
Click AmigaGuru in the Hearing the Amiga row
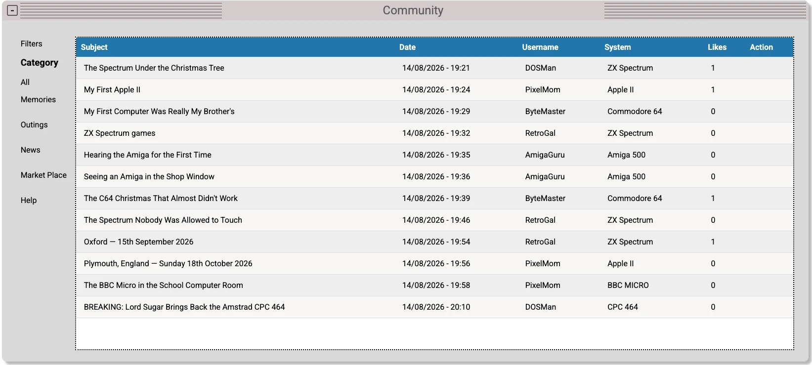(545, 155)
